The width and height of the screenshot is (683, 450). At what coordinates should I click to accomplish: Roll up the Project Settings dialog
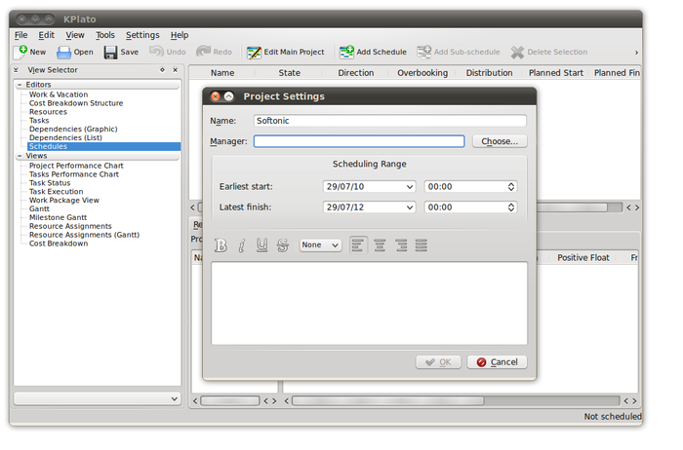pyautogui.click(x=228, y=96)
